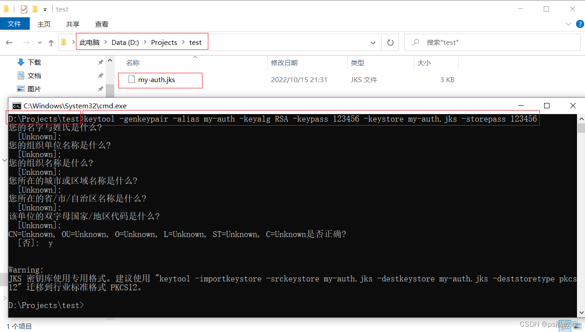Viewport: 585px width, 332px height.
Task: Refresh the current folder view
Action: 390,43
